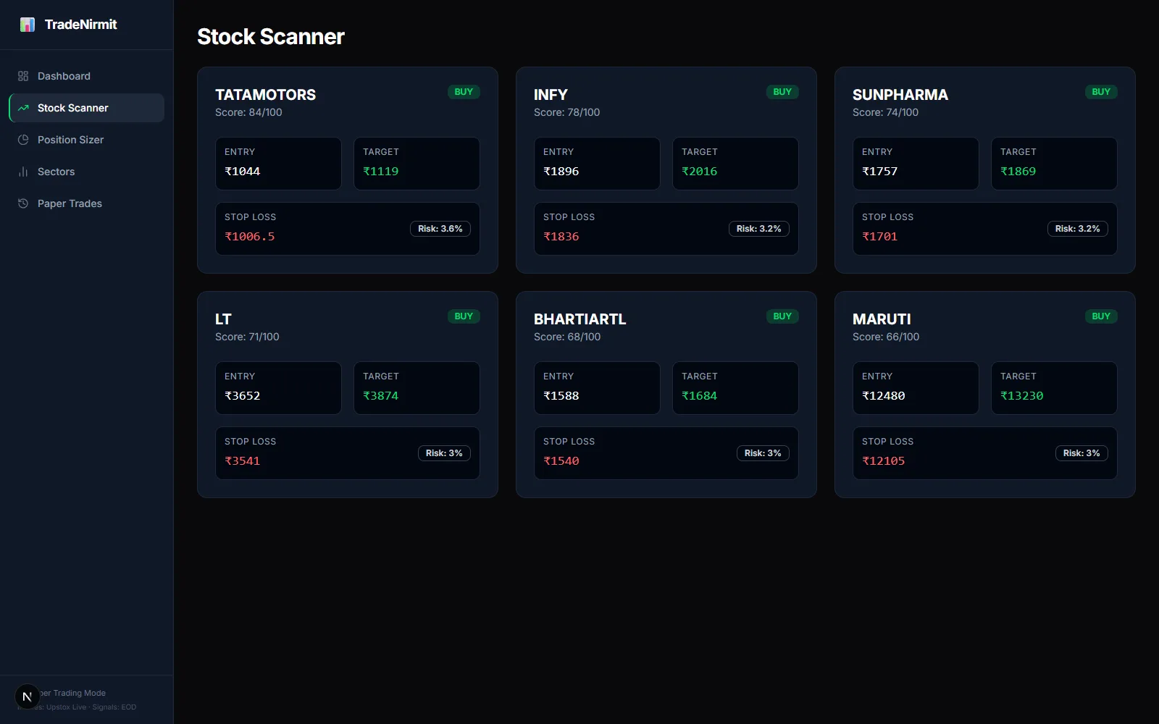Click target price ₹3874
Viewport: 1159px width, 724px height.
pos(380,396)
